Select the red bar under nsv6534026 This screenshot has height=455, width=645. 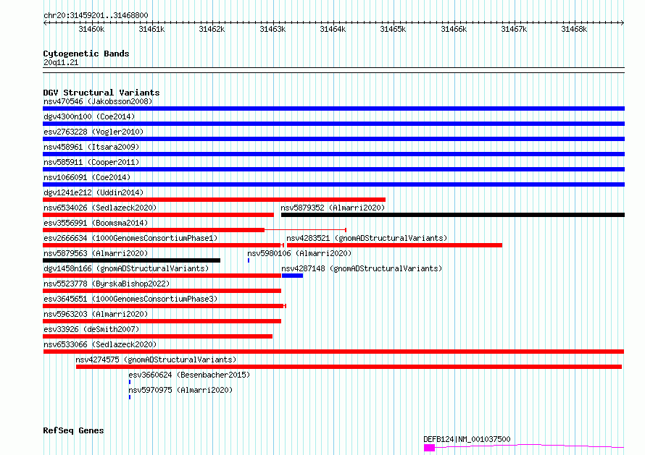(159, 215)
